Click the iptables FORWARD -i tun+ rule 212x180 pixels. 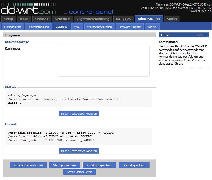(x=52, y=140)
